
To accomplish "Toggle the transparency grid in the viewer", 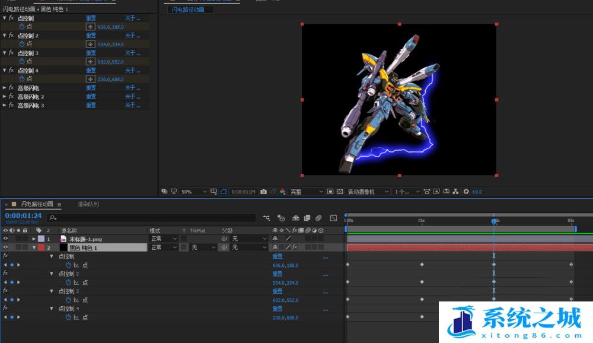I will pyautogui.click(x=340, y=192).
